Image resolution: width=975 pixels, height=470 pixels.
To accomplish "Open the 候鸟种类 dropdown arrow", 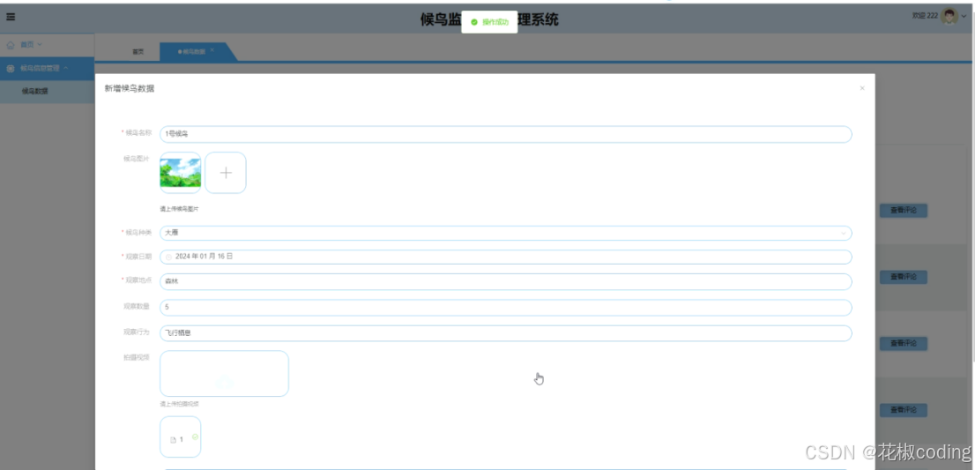I will tap(844, 233).
